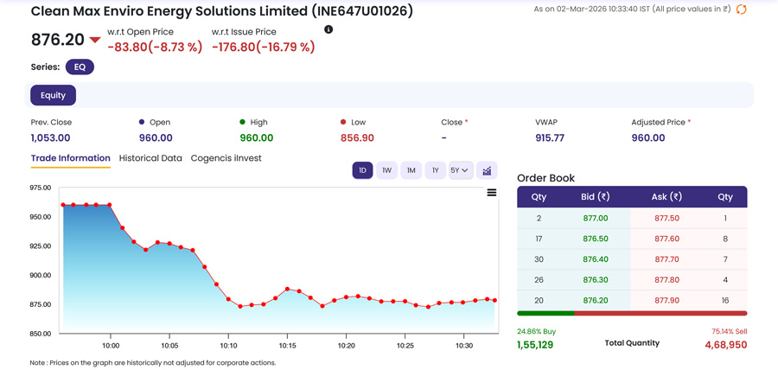Click the red down arrow next to 876.20
Image resolution: width=778 pixels, height=370 pixels.
pos(95,40)
